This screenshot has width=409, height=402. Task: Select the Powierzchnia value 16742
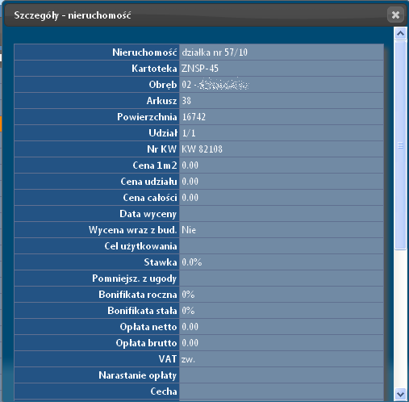pos(194,117)
